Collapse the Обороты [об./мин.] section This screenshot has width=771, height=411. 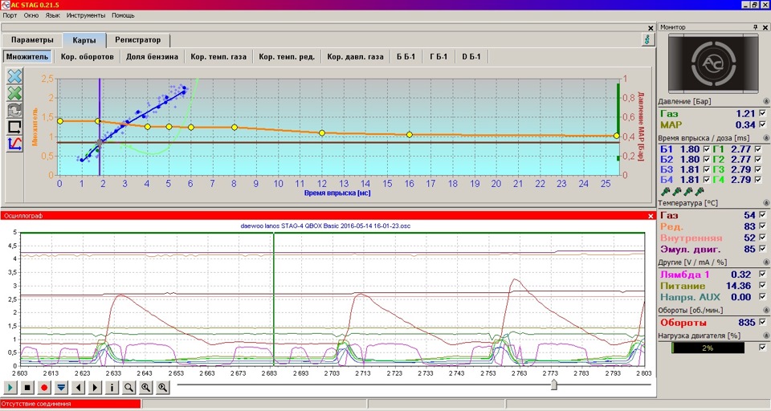(x=765, y=311)
